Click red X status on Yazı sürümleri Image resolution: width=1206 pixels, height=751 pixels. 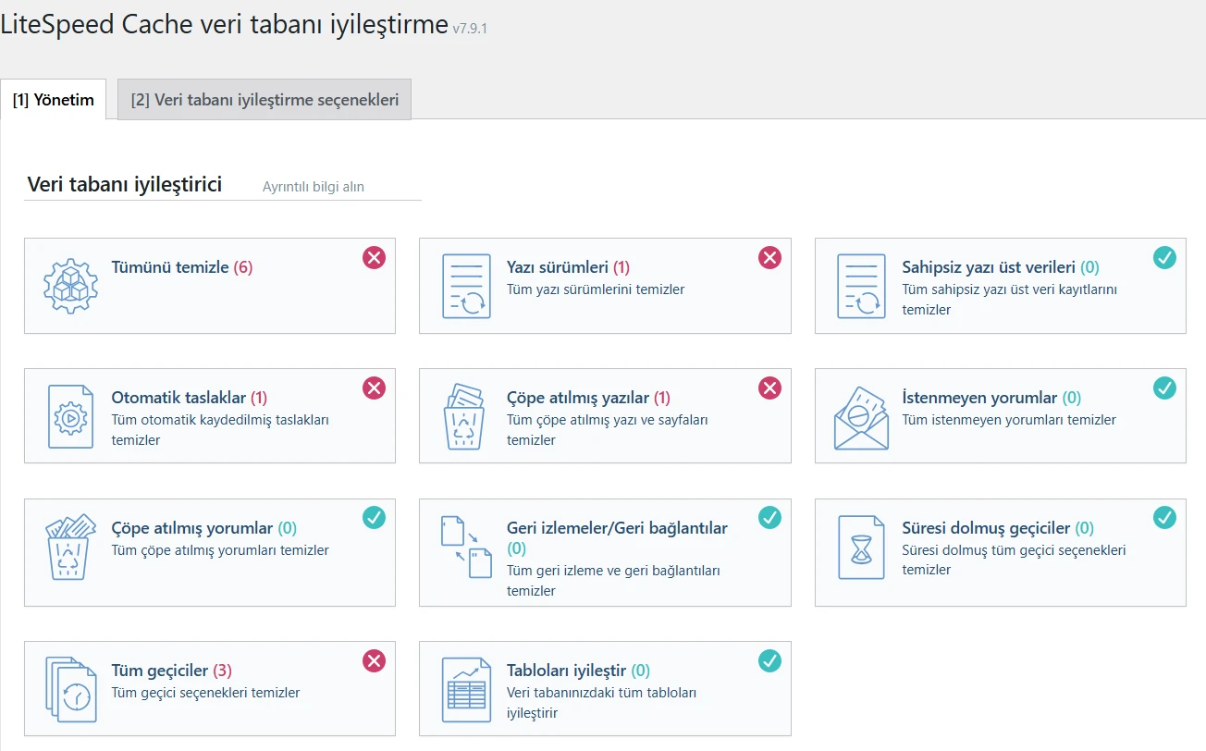[x=769, y=258]
